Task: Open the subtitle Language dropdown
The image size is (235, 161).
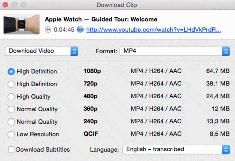Action: (176, 150)
